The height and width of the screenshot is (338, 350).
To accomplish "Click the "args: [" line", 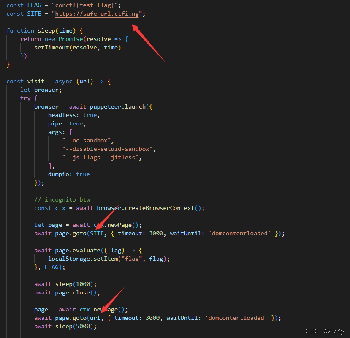I will tap(60, 132).
